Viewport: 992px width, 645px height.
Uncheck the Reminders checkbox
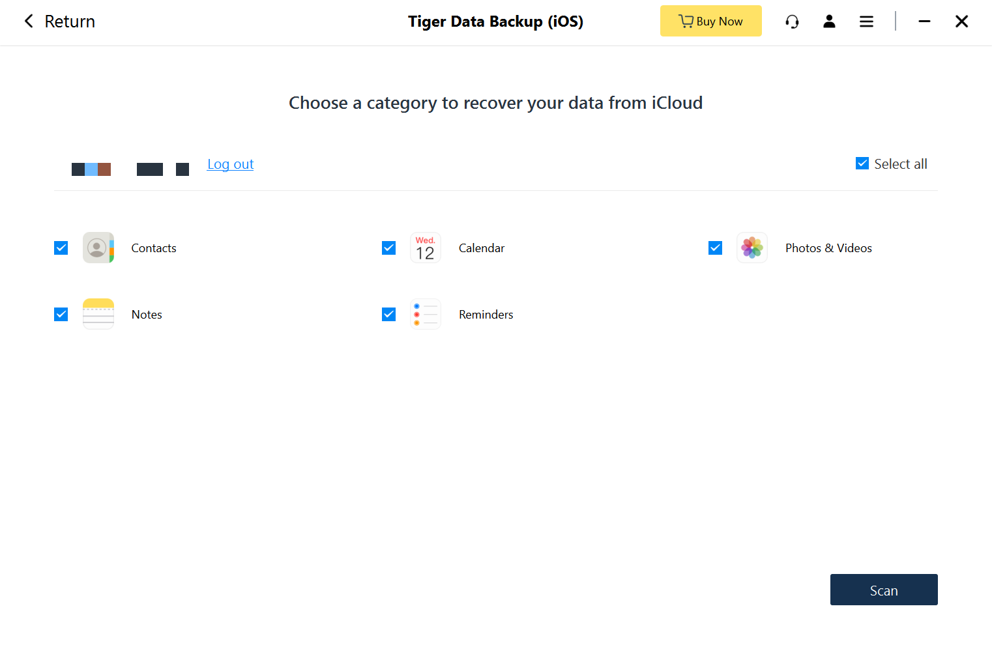[x=389, y=315]
